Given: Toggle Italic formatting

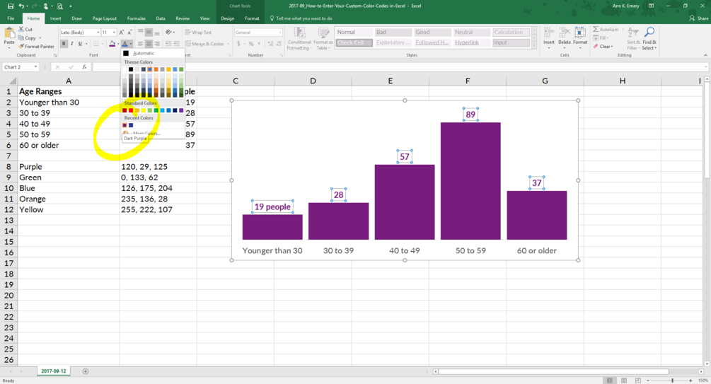Looking at the screenshot, I should tap(72, 44).
